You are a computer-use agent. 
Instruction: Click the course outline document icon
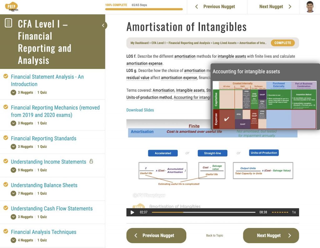[x=8, y=23]
